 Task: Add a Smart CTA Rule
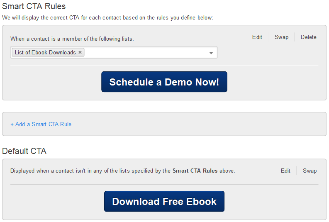point(43,124)
